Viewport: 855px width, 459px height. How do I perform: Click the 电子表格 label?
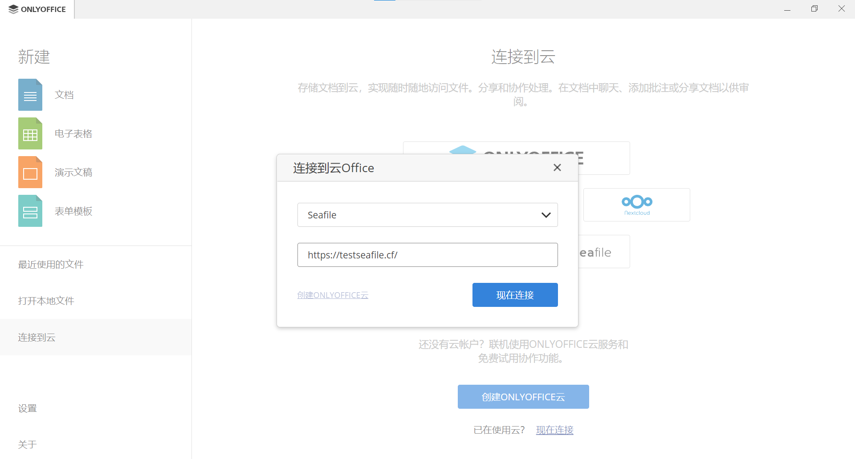click(x=73, y=133)
